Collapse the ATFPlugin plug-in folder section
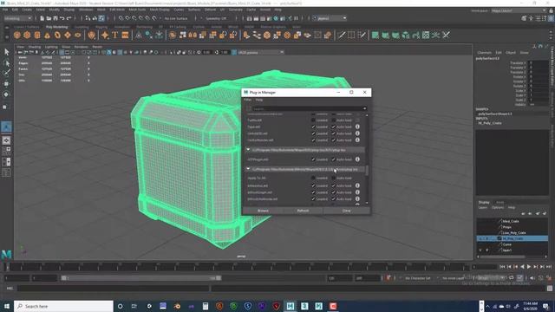 pyautogui.click(x=248, y=150)
